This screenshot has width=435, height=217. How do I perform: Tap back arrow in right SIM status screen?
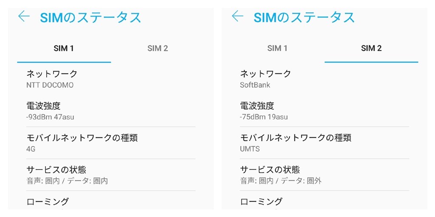(237, 17)
